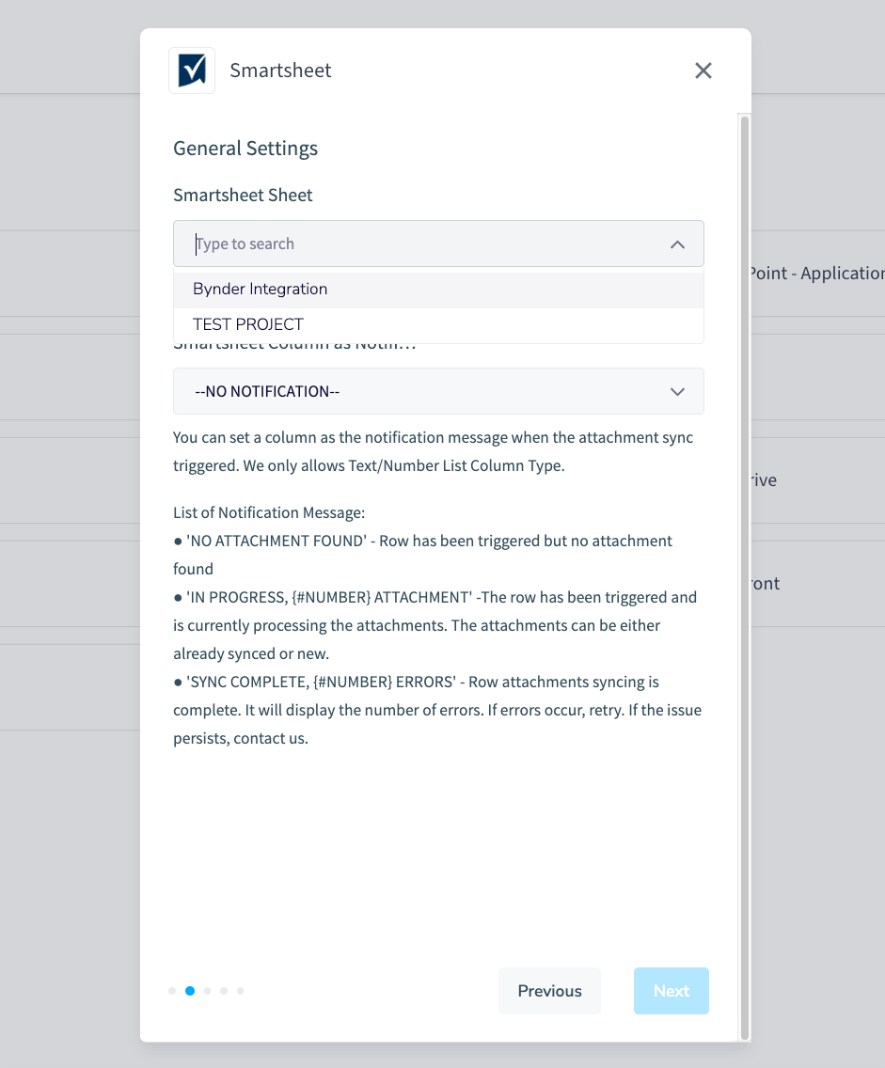The image size is (885, 1068).
Task: Click the 'Smartsheet Sheet' field label
Action: click(x=243, y=196)
